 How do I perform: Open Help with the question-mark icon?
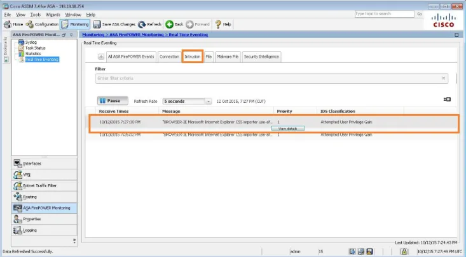219,24
